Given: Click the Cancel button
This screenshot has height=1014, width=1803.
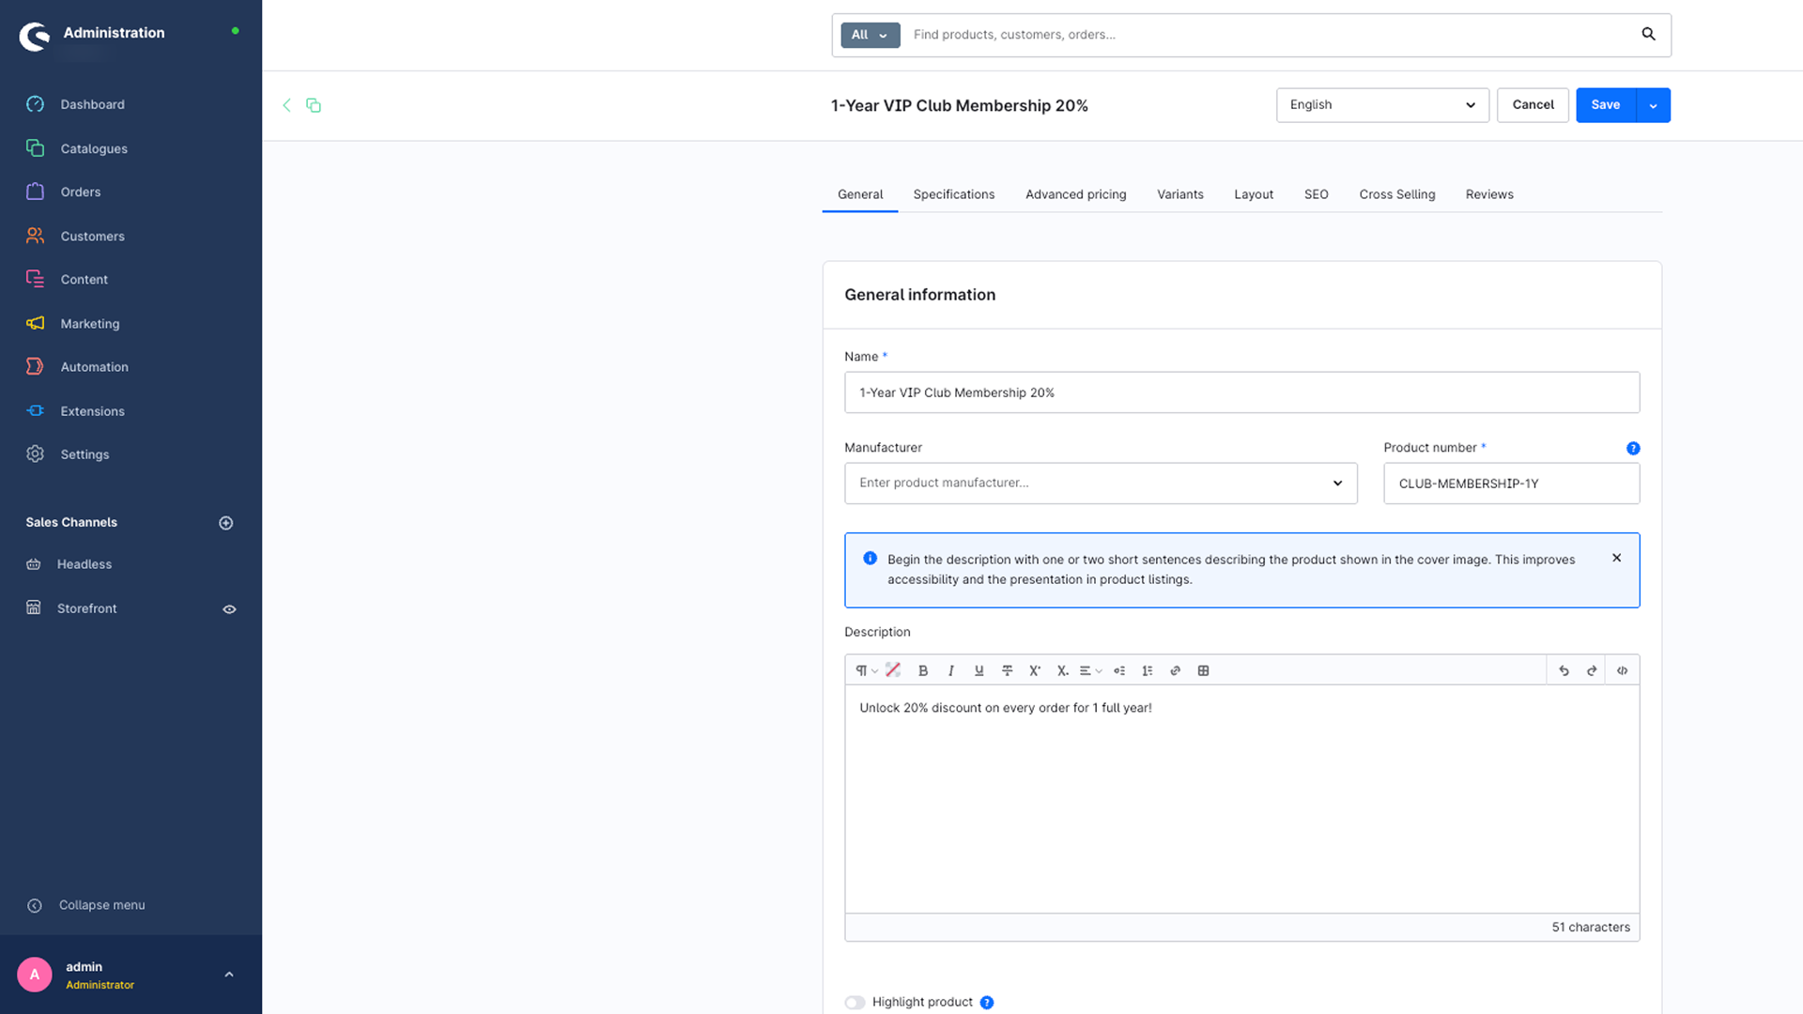Looking at the screenshot, I should (x=1533, y=105).
